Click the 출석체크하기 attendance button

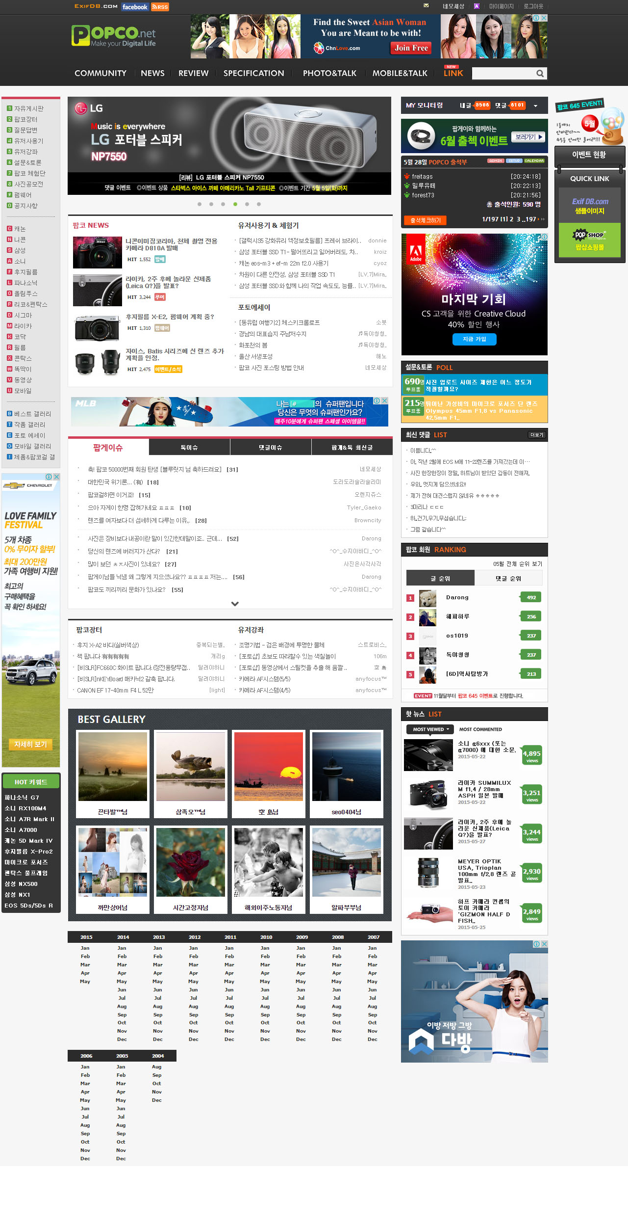(425, 220)
